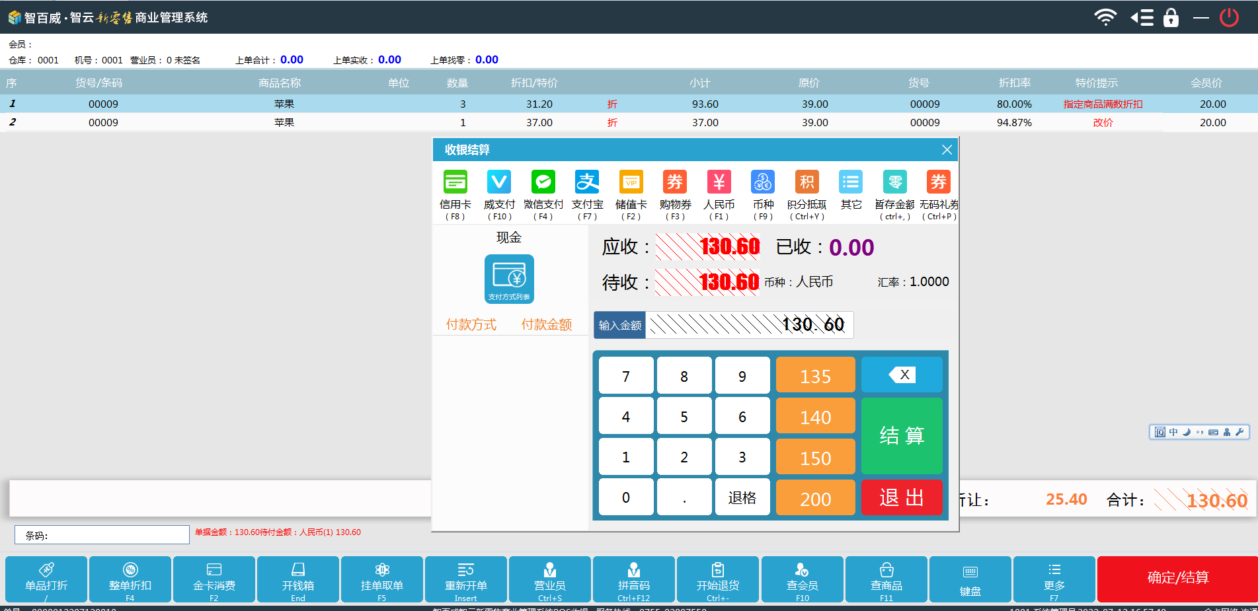Open 更多 more functions menu
Viewport: 1258px width, 611px height.
[x=1054, y=579]
